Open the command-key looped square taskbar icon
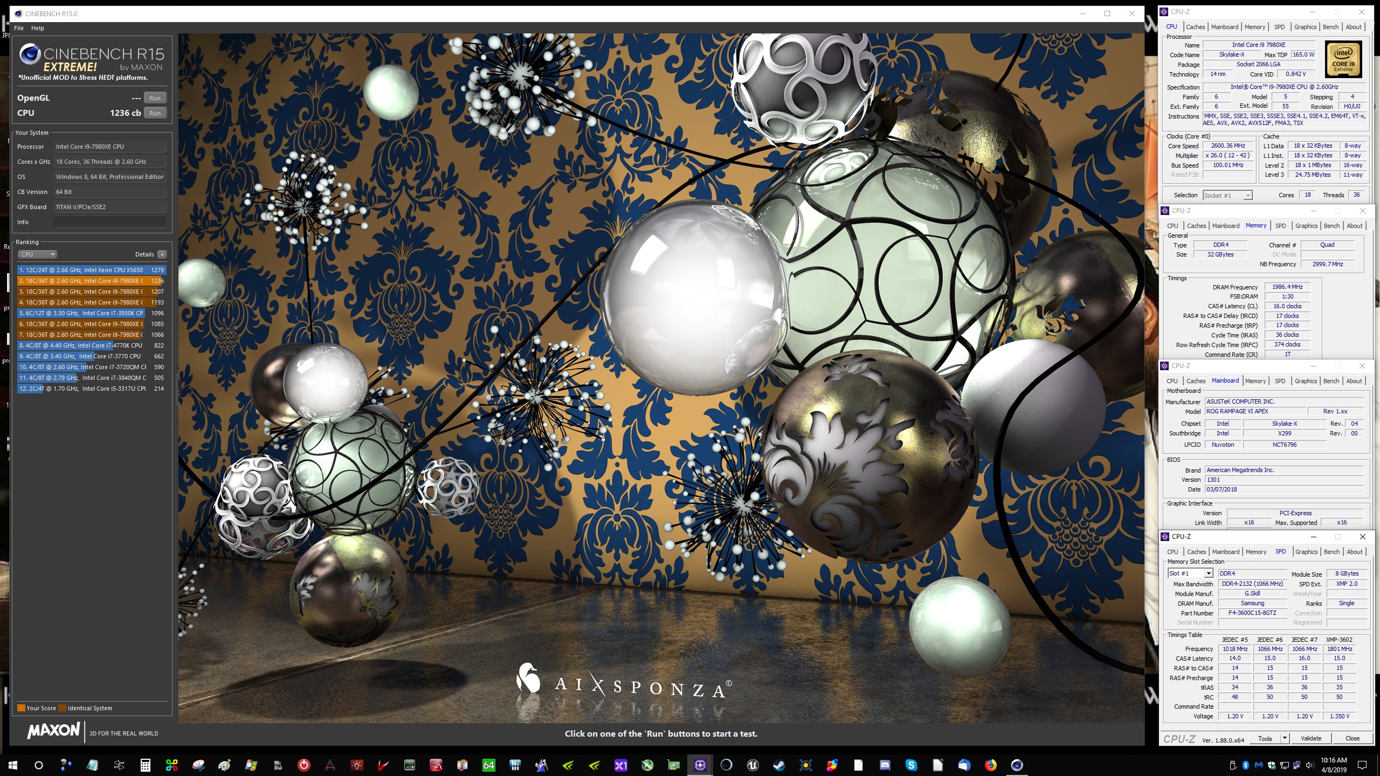1380x776 pixels. click(171, 765)
